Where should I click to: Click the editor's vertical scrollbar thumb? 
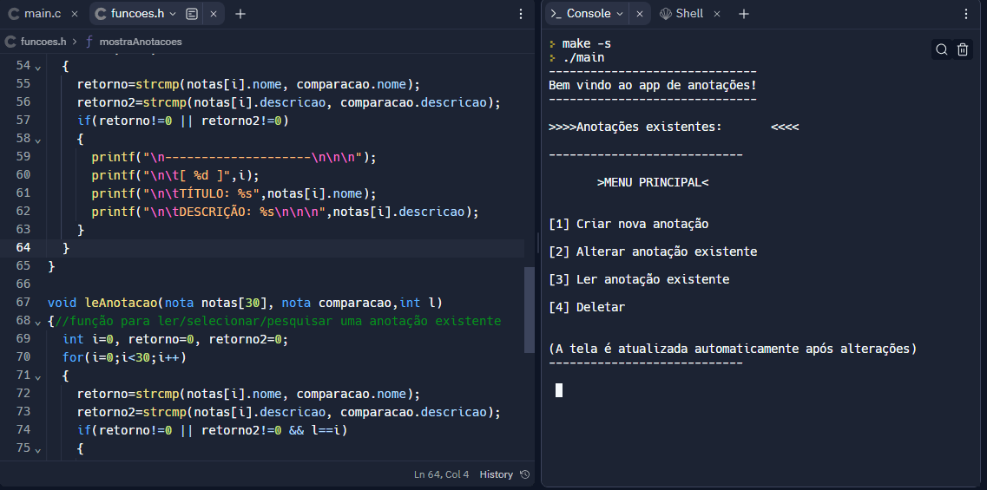click(530, 310)
